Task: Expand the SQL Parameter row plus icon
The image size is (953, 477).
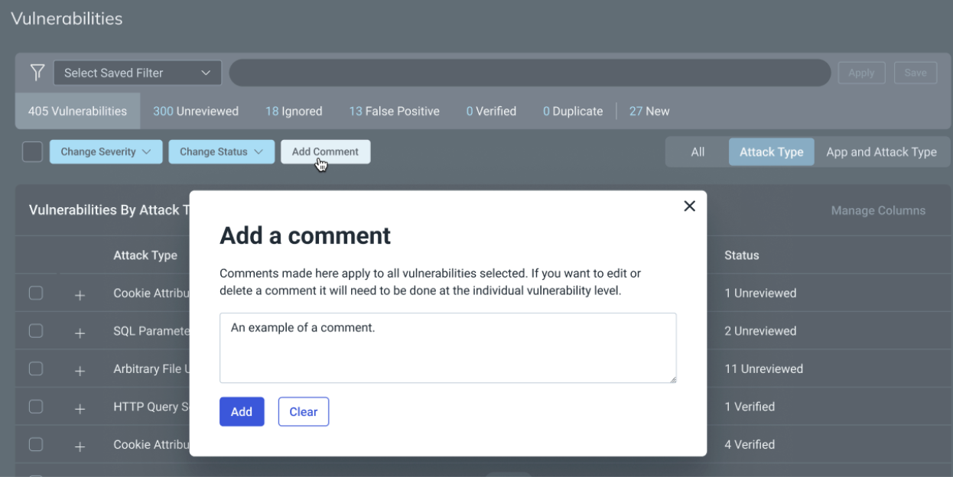Action: pyautogui.click(x=80, y=333)
